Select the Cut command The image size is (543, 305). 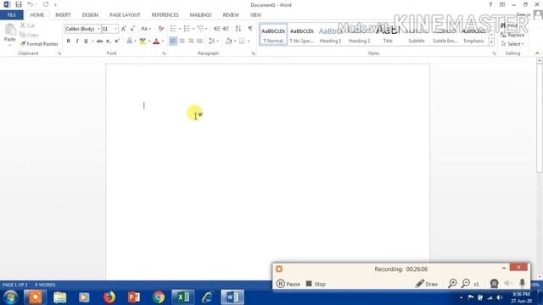pos(27,25)
